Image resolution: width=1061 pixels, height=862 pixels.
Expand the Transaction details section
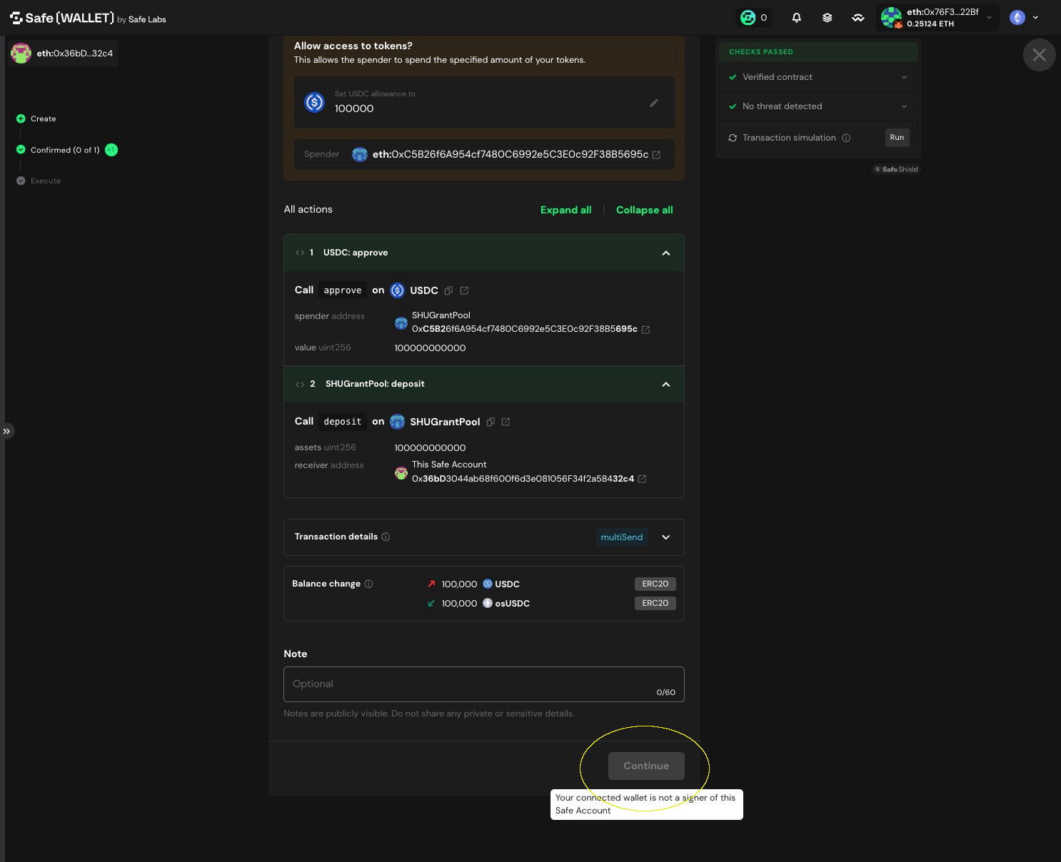click(x=666, y=537)
